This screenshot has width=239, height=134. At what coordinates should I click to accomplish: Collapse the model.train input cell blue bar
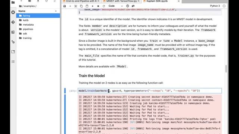click(65, 91)
